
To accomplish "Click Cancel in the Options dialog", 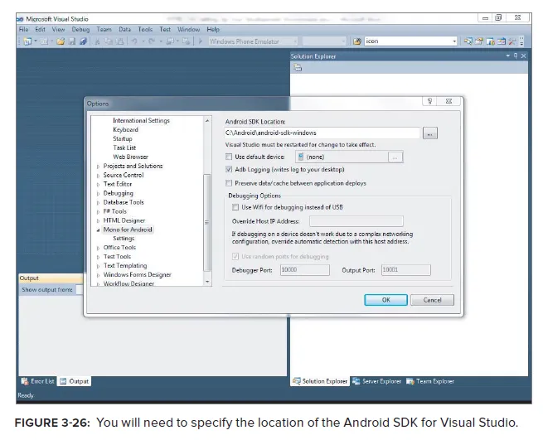I will pyautogui.click(x=432, y=300).
